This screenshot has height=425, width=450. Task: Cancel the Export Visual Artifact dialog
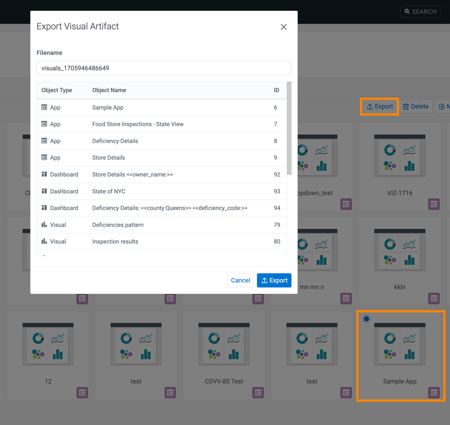coord(240,280)
